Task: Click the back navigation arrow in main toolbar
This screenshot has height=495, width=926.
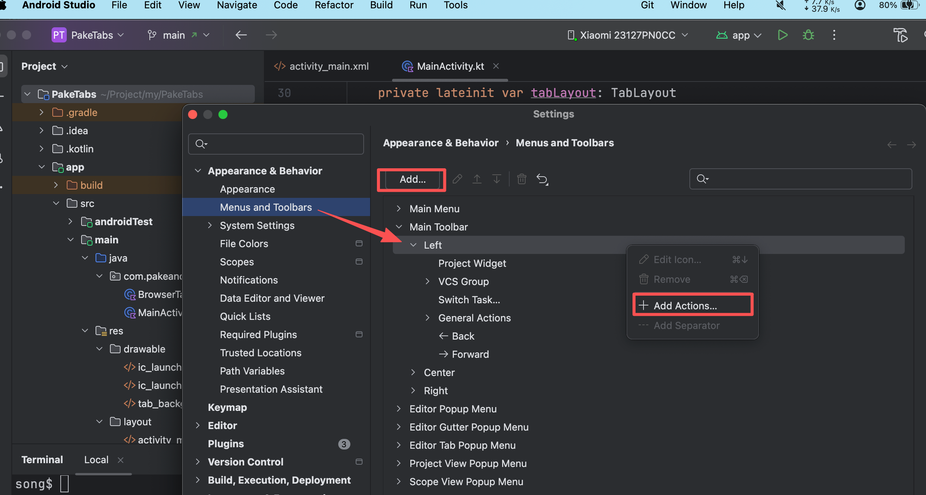Action: coord(241,35)
